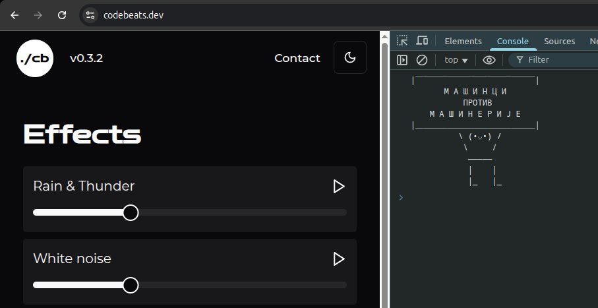Click the White noise volume slider handle
Screen dimensions: 598x308
(131, 285)
